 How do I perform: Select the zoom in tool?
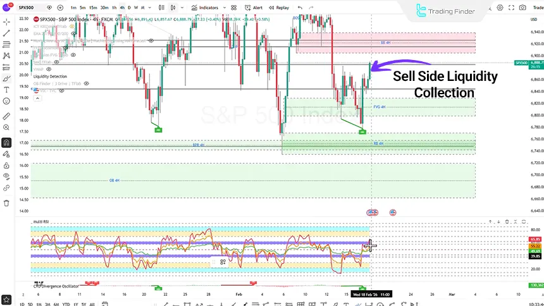(6, 128)
